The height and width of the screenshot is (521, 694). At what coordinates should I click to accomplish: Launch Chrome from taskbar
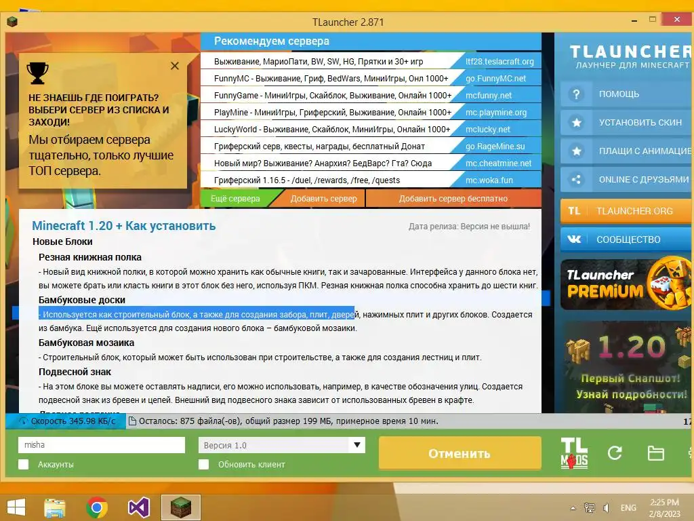click(97, 507)
